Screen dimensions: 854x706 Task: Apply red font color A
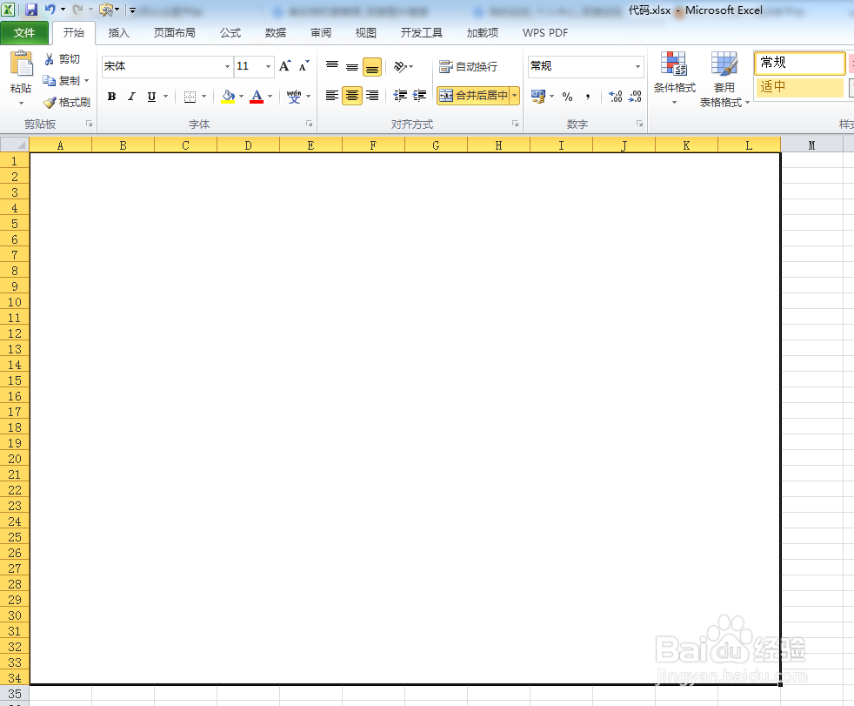[x=257, y=97]
